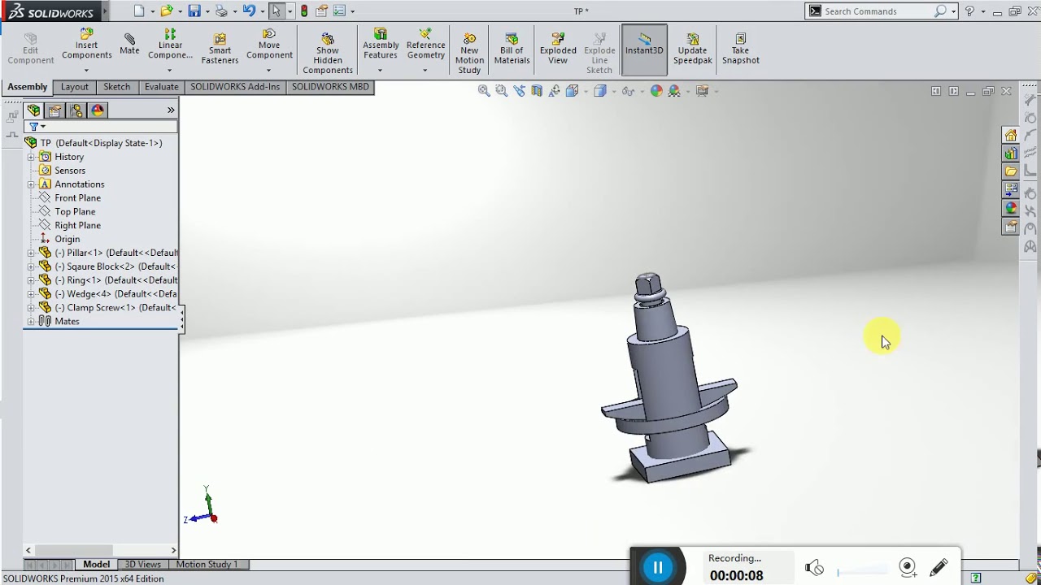Image resolution: width=1041 pixels, height=585 pixels.
Task: Switch to the 3D Views tab
Action: [x=142, y=564]
